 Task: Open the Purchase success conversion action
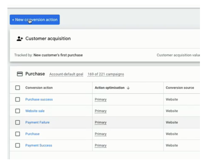pyautogui.click(x=39, y=99)
